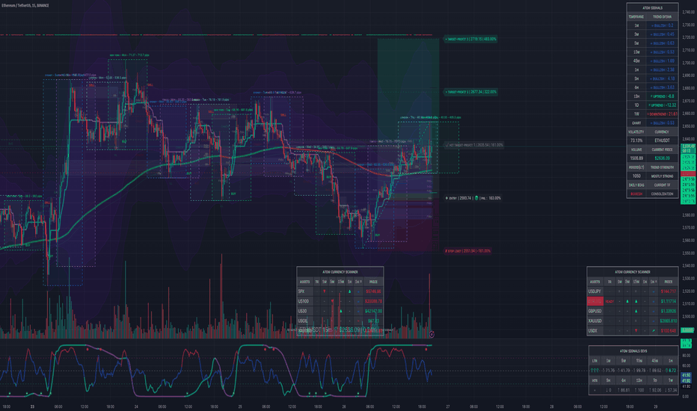
Task: Click the 45M BULLISH 1.69 cell
Action: tap(662, 61)
